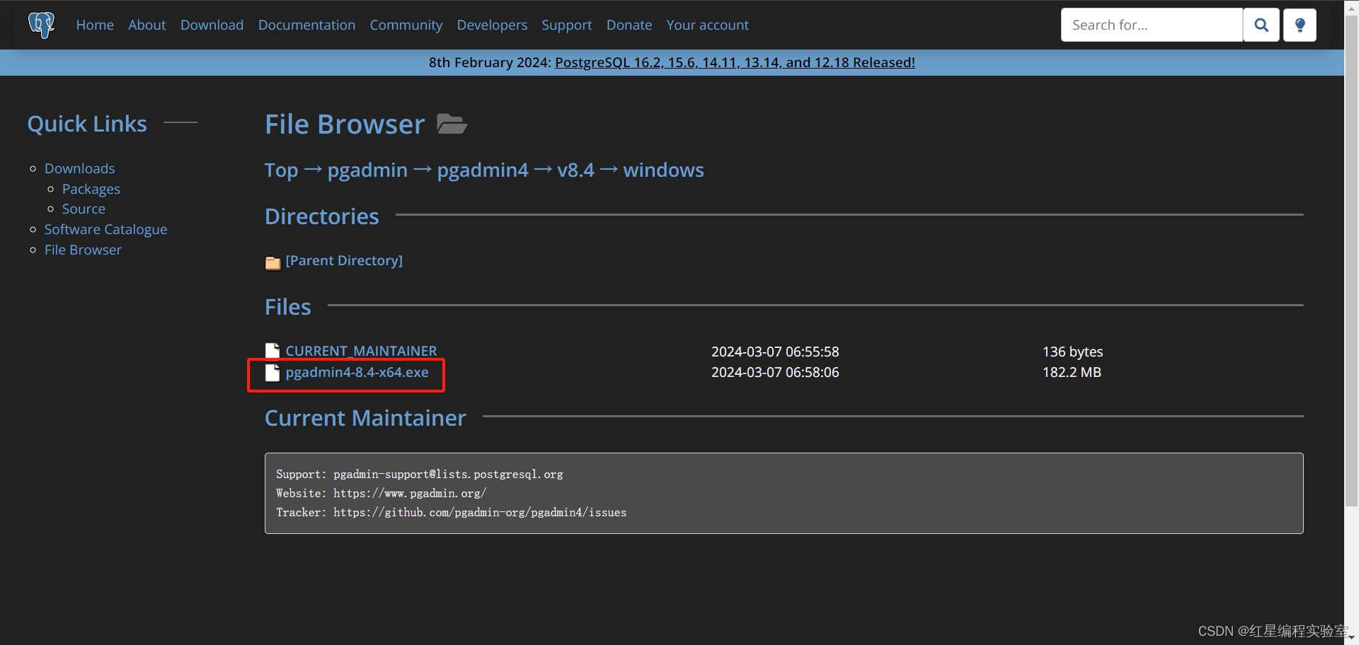Image resolution: width=1359 pixels, height=645 pixels.
Task: Open the File Browser quick link
Action: click(83, 250)
